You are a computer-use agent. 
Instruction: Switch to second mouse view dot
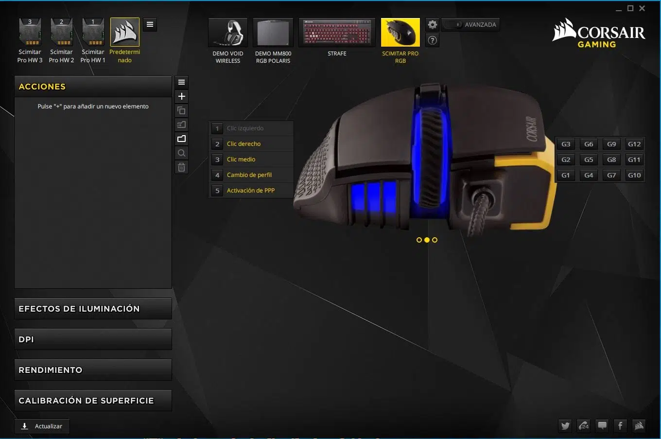pyautogui.click(x=427, y=240)
